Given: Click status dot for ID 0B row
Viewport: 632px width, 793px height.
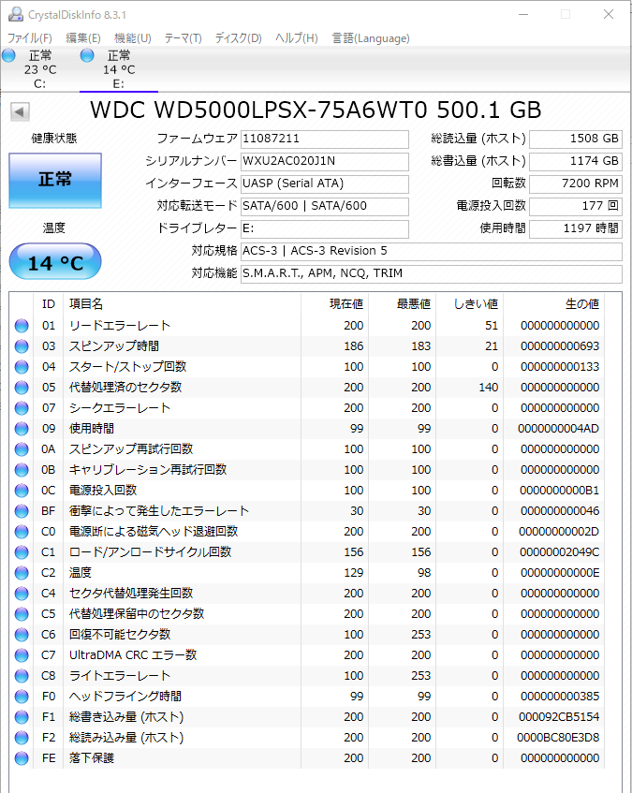Looking at the screenshot, I should 22,470.
